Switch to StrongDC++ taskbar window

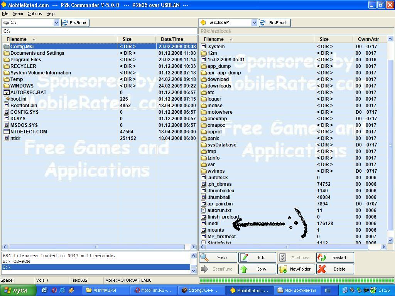click(201, 291)
